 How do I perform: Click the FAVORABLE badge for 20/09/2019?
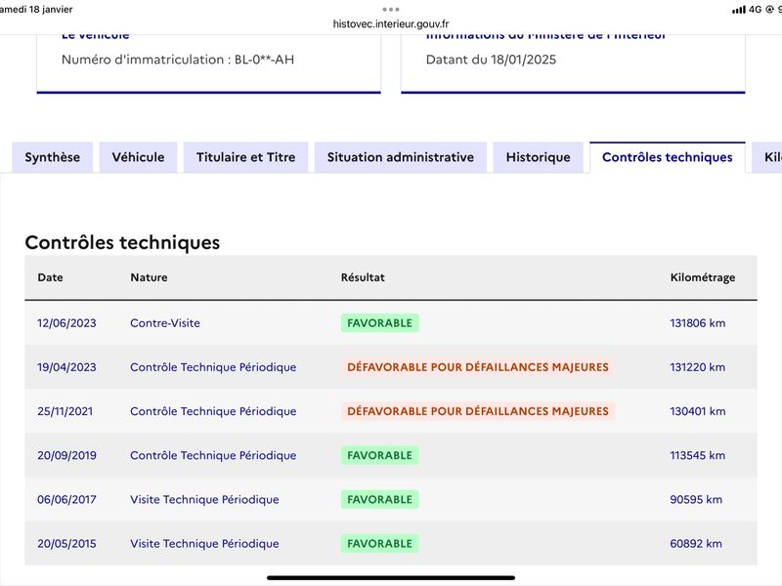pyautogui.click(x=379, y=455)
